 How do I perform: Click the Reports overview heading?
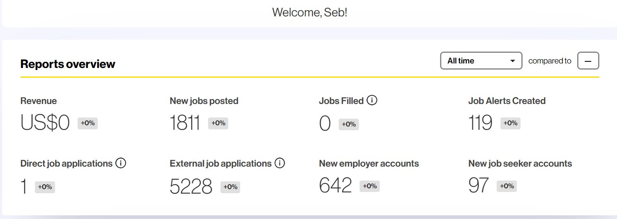pos(68,64)
